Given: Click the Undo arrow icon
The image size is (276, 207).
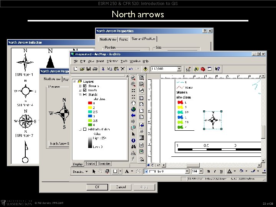Looking at the screenshot, I should pyautogui.click(x=131, y=69).
